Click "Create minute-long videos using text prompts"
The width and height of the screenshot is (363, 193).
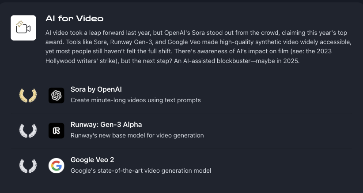(x=136, y=100)
